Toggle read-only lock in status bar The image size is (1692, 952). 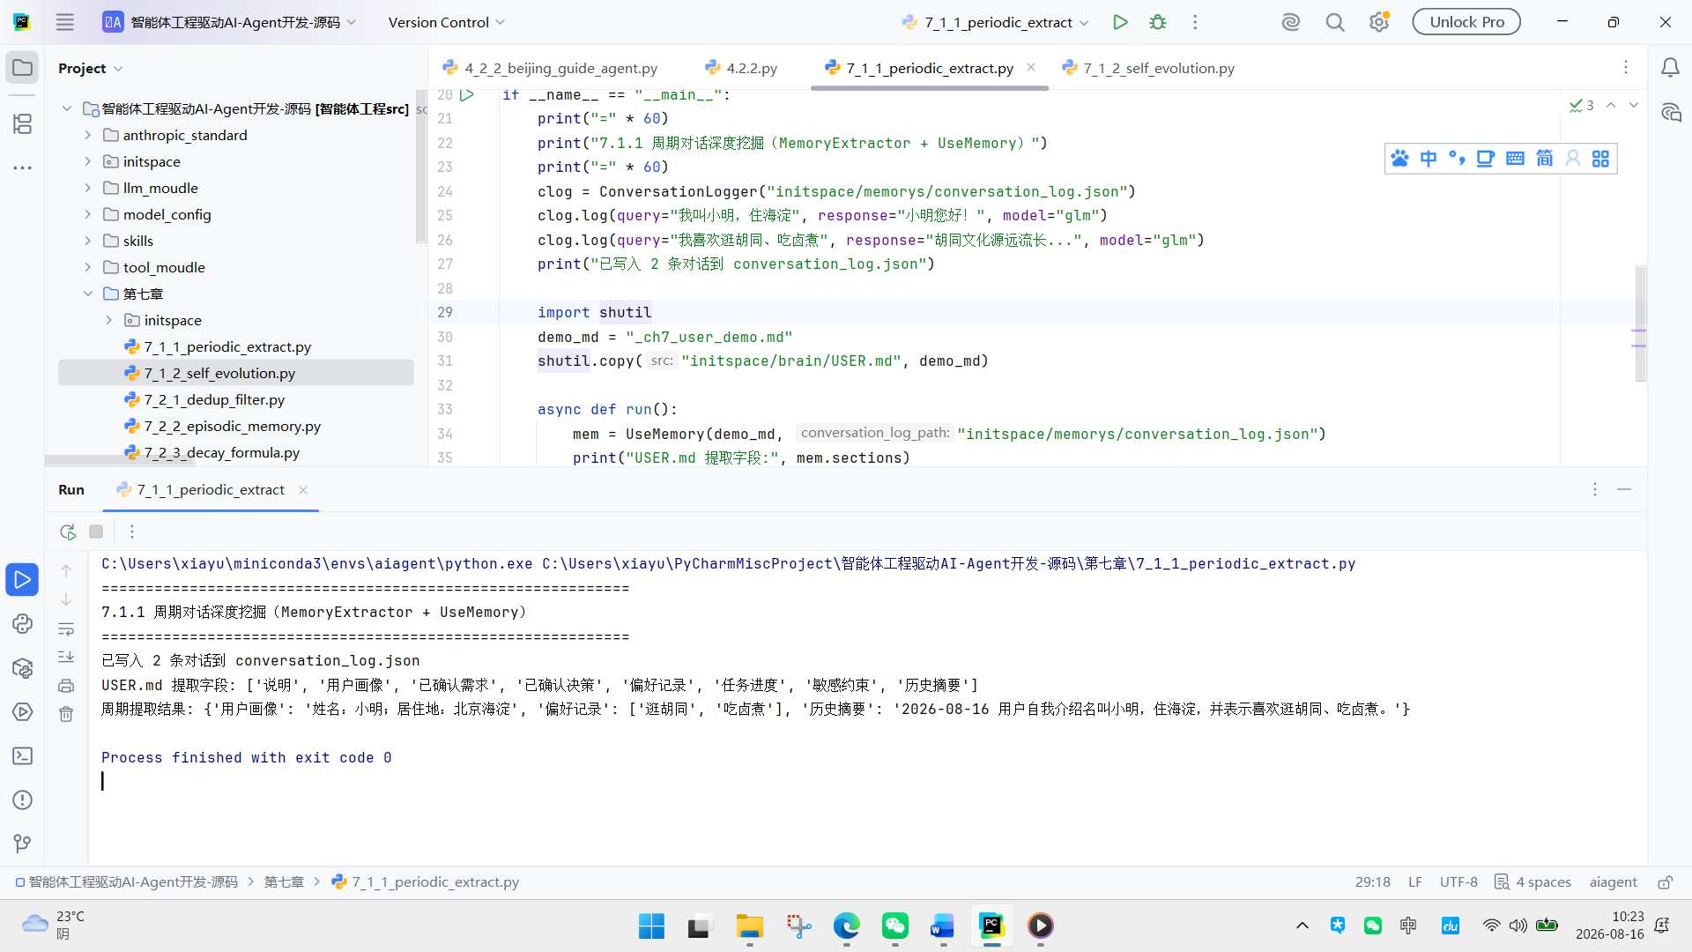pos(1665,882)
